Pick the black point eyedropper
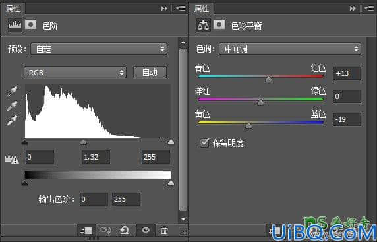The width and height of the screenshot is (377, 242). tap(12, 92)
